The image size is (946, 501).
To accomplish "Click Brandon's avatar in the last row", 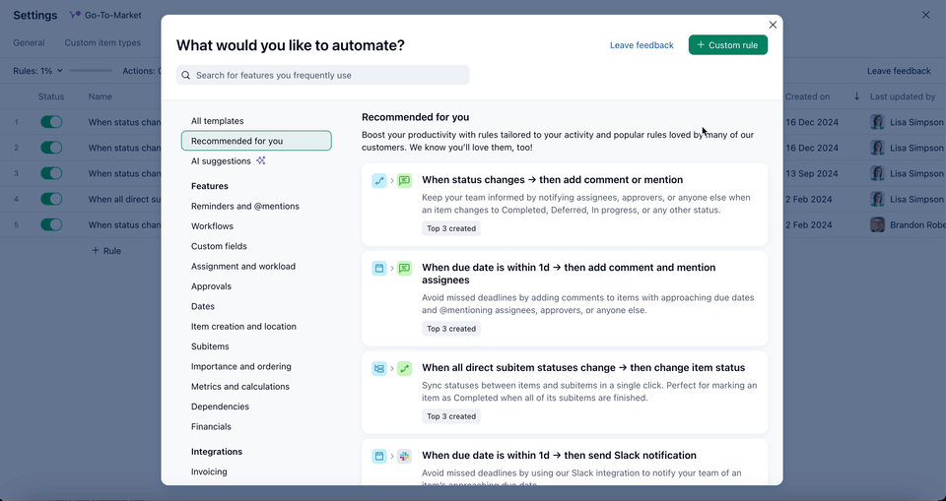I will 877,224.
